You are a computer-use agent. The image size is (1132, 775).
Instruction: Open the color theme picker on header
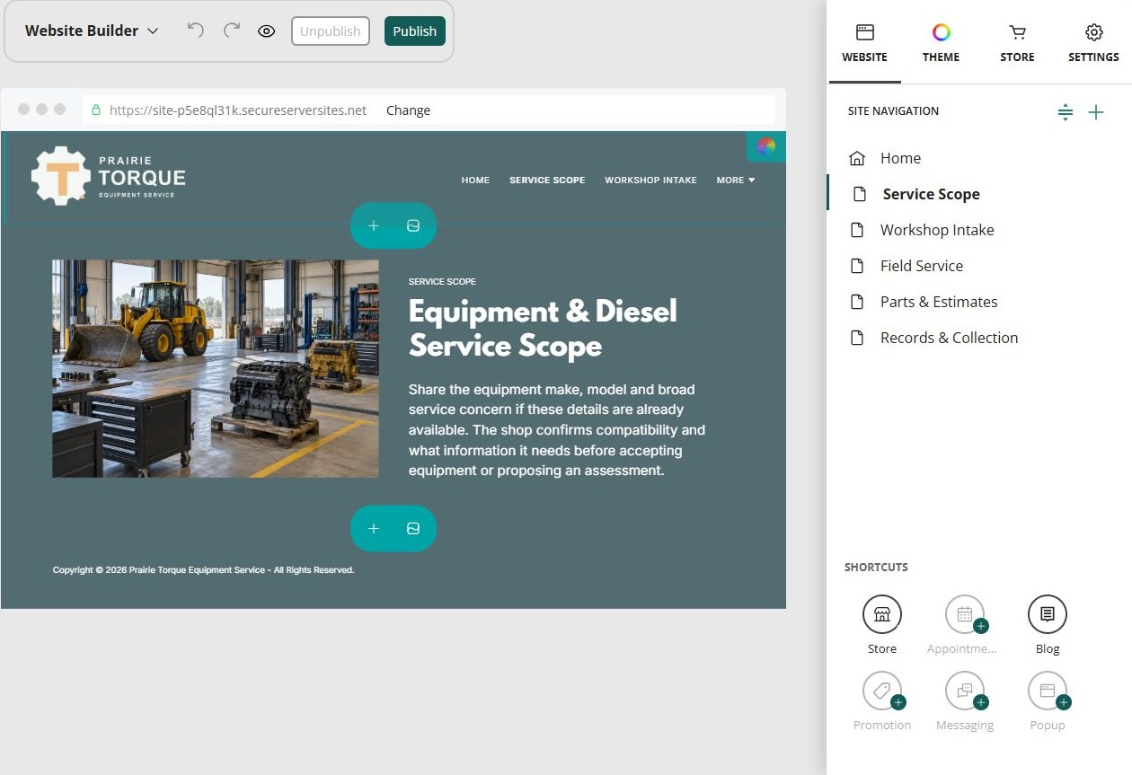click(x=765, y=146)
